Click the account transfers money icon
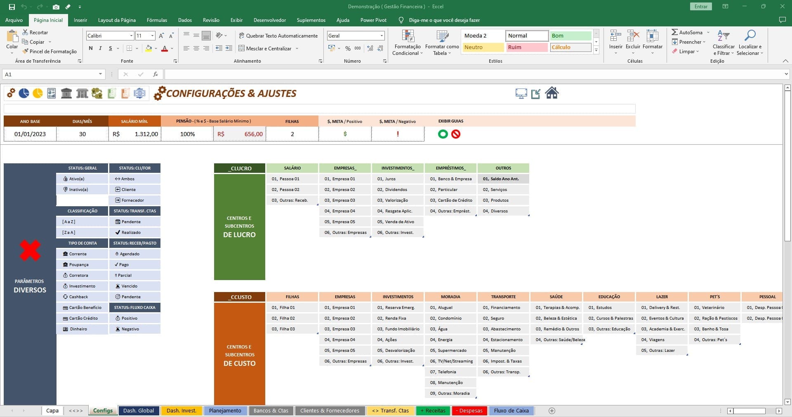This screenshot has height=417, width=792. (x=97, y=93)
